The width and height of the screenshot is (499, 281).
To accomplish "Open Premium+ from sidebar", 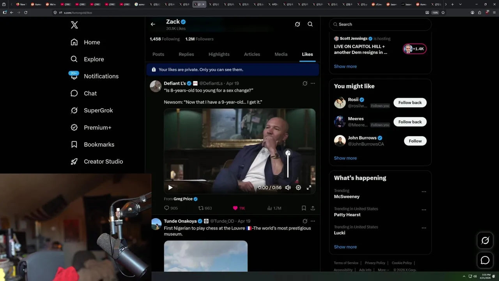I will pos(91,128).
